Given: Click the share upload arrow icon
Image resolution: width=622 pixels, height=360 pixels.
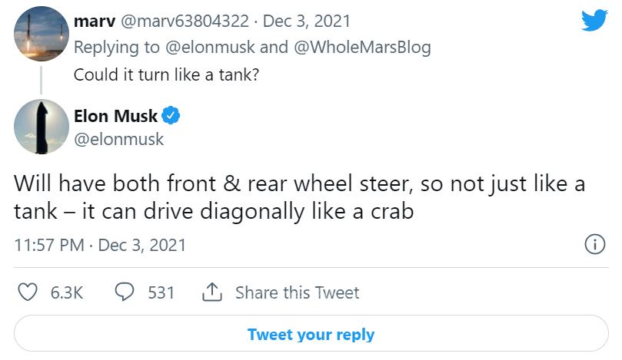Looking at the screenshot, I should [211, 292].
